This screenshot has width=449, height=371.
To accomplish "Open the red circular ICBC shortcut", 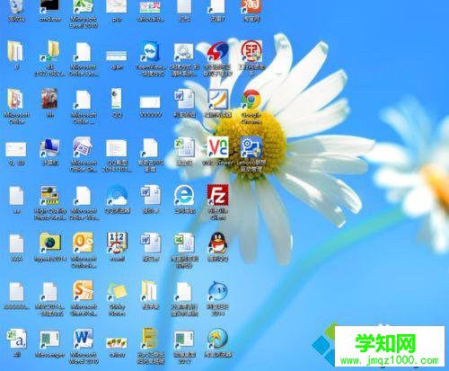I will (251, 51).
